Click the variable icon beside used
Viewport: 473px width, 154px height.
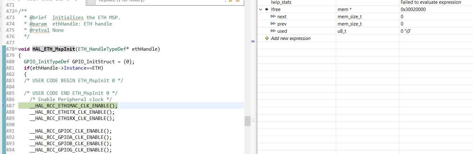coord(273,31)
